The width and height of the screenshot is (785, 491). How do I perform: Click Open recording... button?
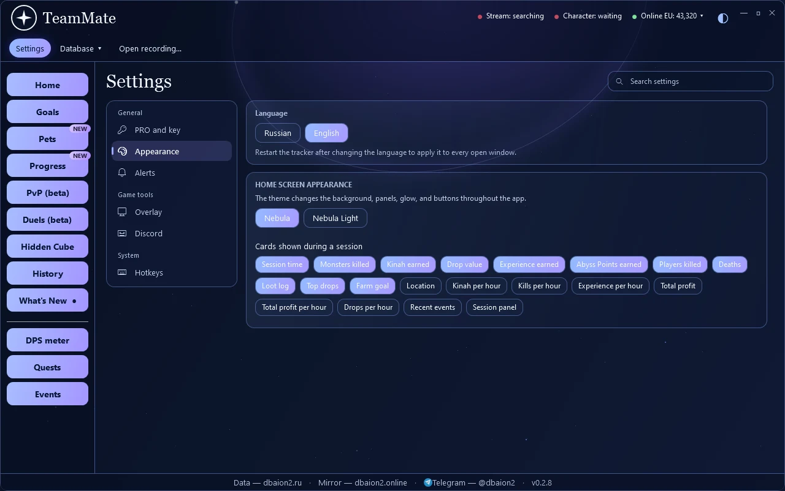coord(150,48)
